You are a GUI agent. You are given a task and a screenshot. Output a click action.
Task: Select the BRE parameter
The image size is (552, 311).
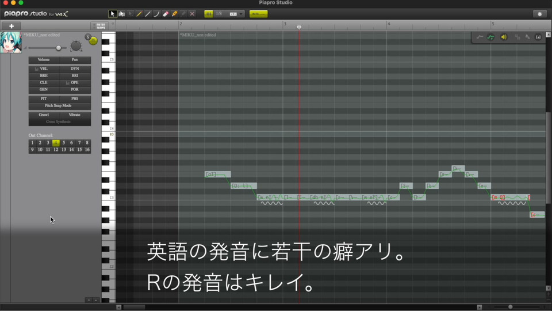[44, 75]
